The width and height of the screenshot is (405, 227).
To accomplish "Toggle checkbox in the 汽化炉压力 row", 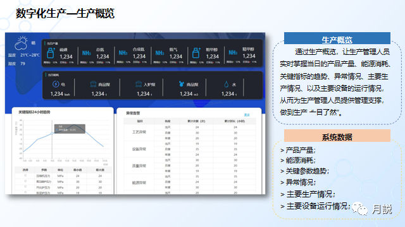I will click(25, 187).
